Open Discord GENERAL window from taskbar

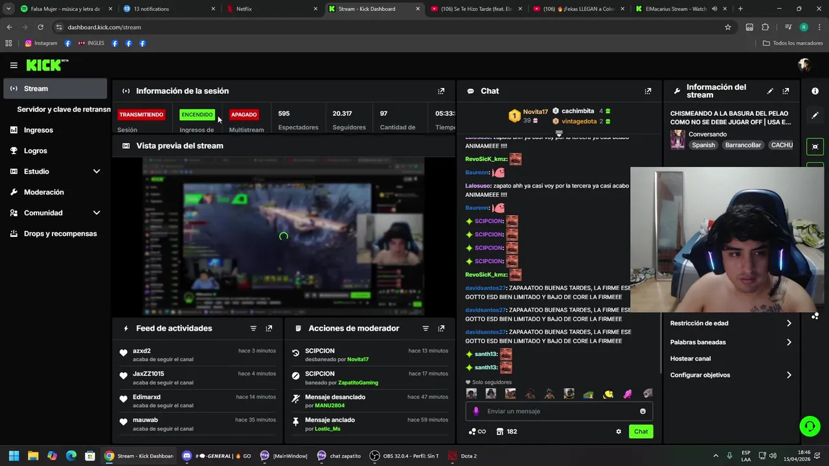(x=216, y=456)
